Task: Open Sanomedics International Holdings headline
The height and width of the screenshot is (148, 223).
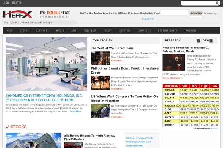Action: coord(44,98)
